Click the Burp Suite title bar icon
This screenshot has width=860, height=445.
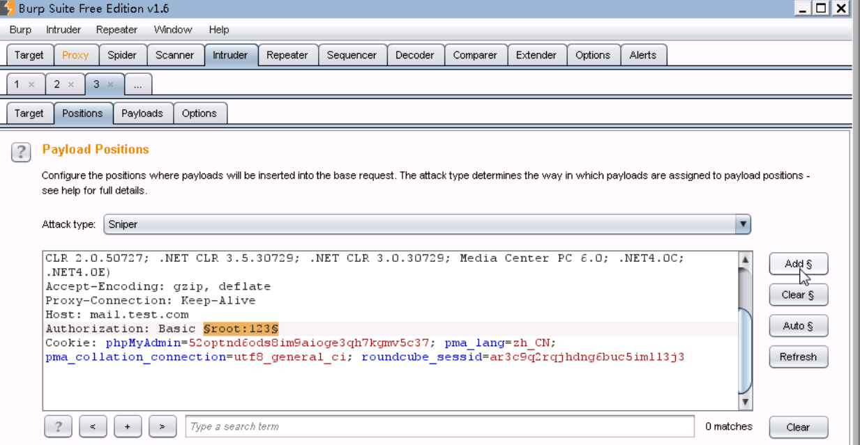(8, 9)
